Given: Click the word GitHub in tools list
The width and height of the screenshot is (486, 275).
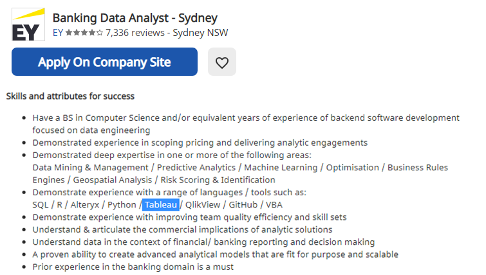Looking at the screenshot, I should (x=243, y=205).
